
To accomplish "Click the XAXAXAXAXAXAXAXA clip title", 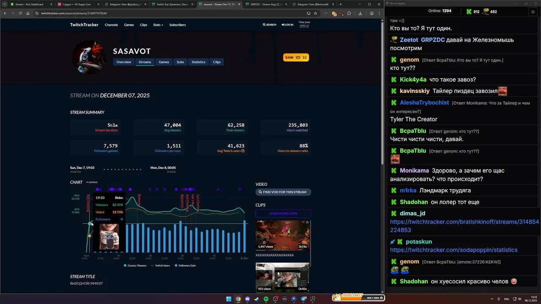I will pyautogui.click(x=275, y=255).
